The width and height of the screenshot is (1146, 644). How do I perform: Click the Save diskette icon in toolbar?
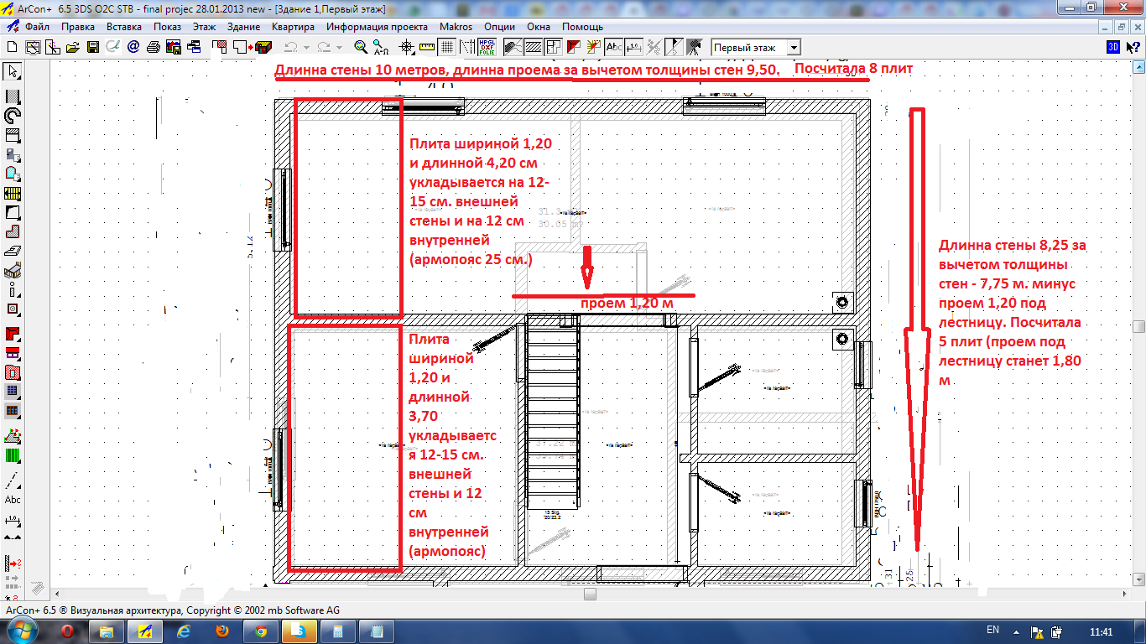click(x=93, y=47)
